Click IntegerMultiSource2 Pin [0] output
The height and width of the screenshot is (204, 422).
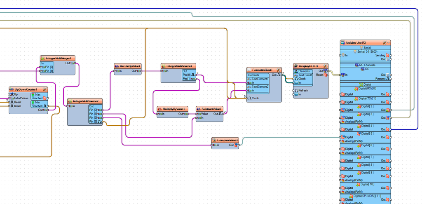pos(102,110)
